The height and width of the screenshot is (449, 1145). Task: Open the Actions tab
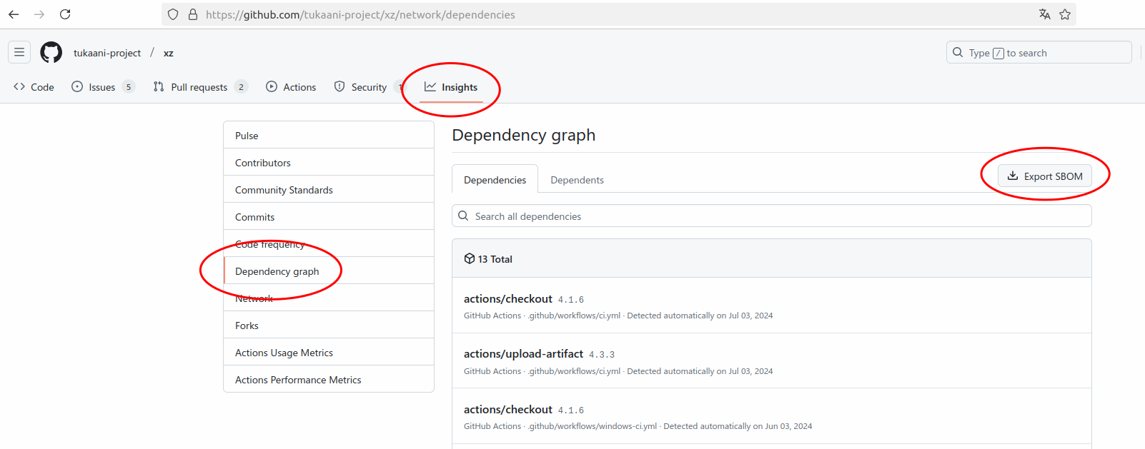(291, 87)
